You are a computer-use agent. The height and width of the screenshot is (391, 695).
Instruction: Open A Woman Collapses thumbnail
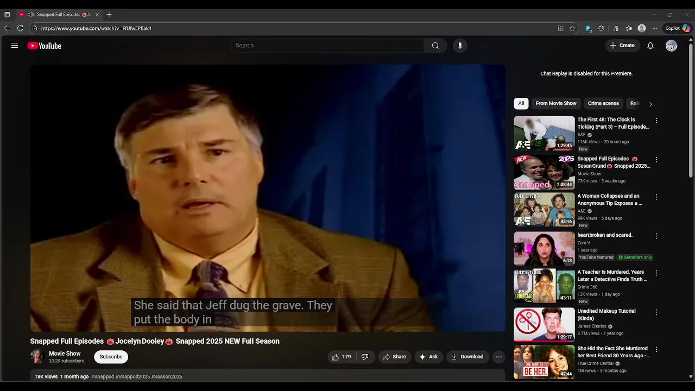544,210
